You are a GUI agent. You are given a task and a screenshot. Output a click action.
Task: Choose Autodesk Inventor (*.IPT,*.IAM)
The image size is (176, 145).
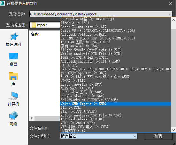point(115,61)
